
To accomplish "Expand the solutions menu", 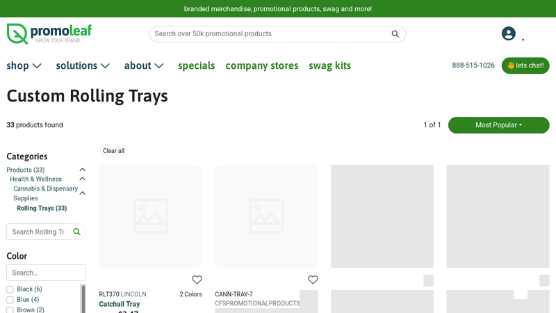I will 83,65.
